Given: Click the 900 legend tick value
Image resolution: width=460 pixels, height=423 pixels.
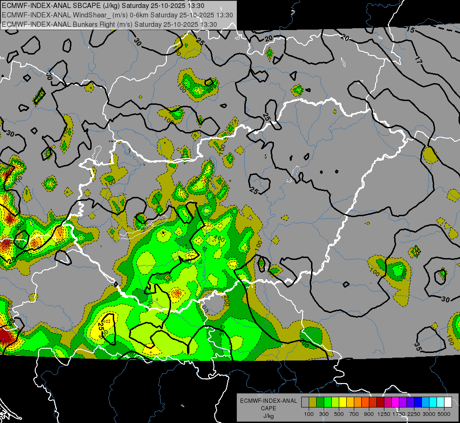Looking at the screenshot, I should [x=369, y=414].
